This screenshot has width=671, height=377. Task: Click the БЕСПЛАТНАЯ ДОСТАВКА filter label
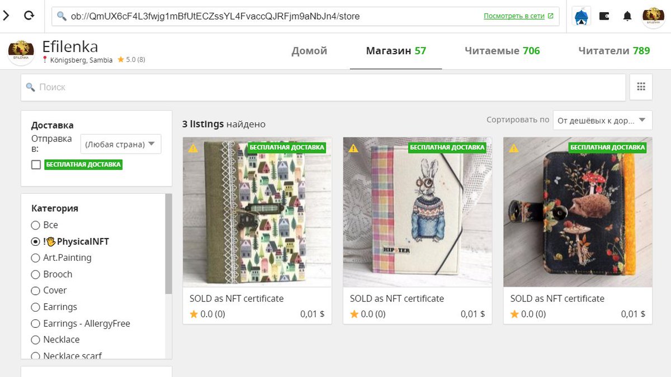83,165
